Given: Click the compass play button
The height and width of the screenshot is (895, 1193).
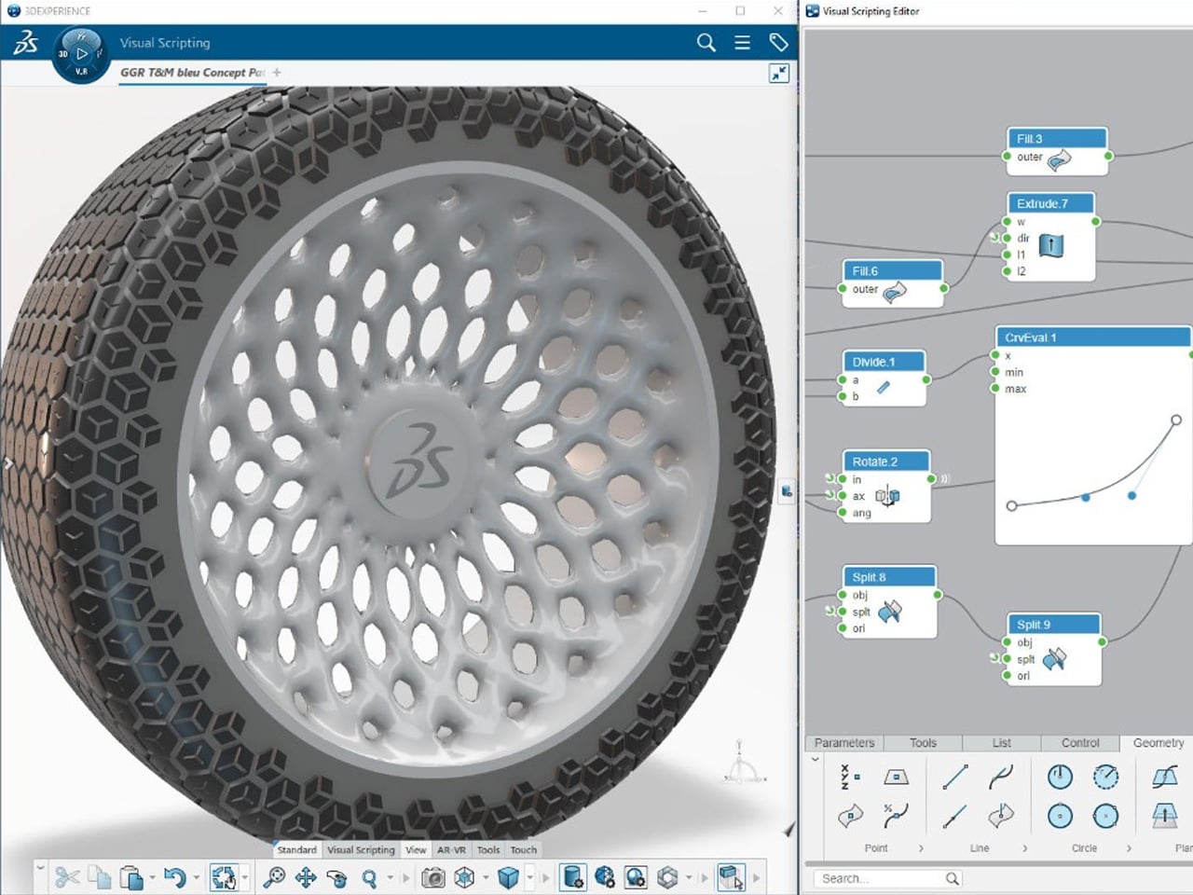Looking at the screenshot, I should [82, 54].
